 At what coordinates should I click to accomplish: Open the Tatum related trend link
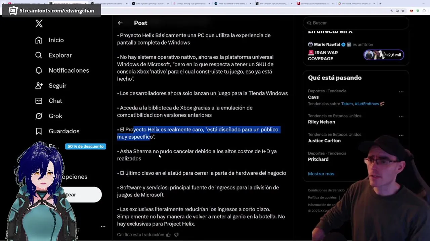[347, 104]
